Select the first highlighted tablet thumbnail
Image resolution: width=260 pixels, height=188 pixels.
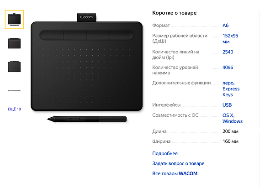pos(14,20)
